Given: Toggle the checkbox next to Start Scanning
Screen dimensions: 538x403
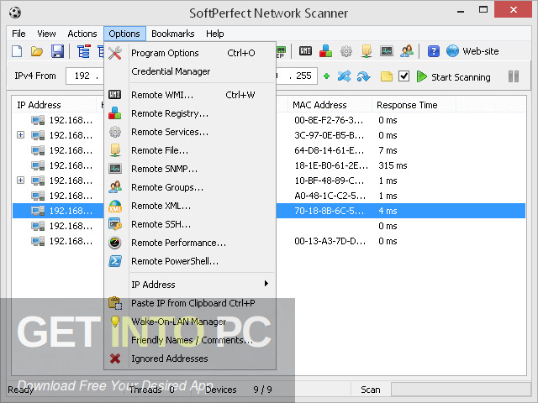Looking at the screenshot, I should (403, 76).
